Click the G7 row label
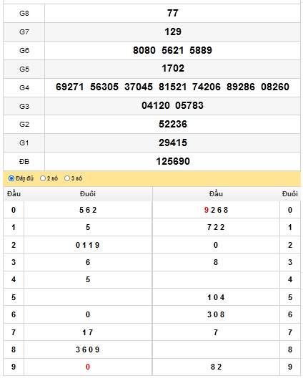 tap(24, 32)
